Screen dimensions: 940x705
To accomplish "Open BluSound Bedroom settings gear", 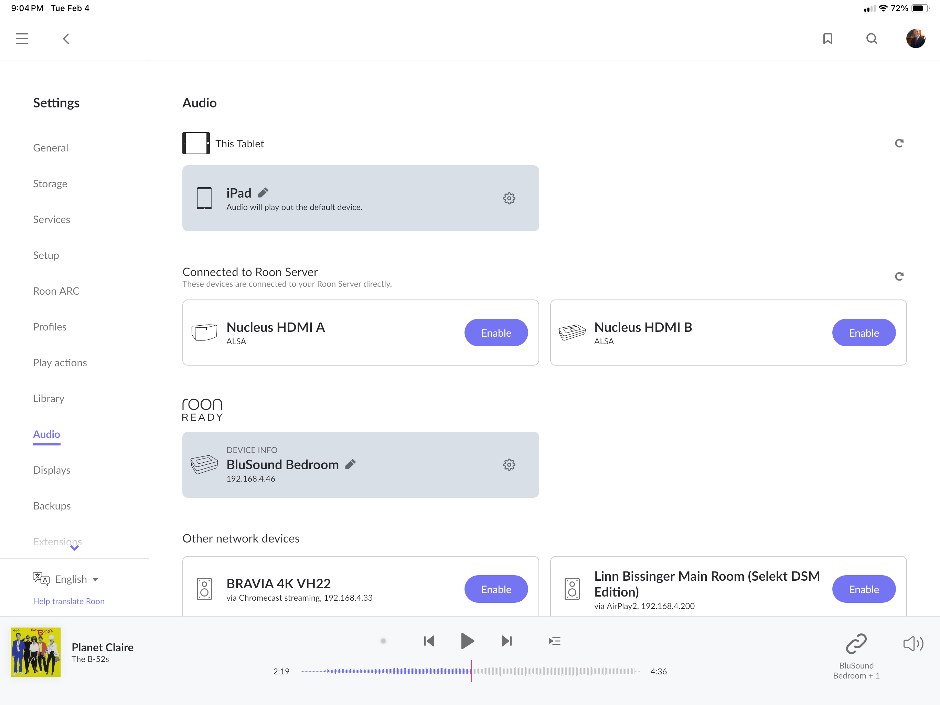I will coord(509,464).
